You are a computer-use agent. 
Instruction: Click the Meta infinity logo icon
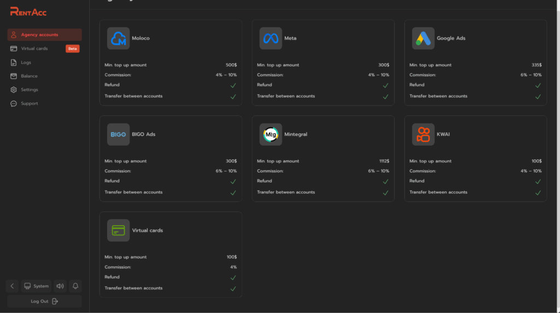pos(271,38)
